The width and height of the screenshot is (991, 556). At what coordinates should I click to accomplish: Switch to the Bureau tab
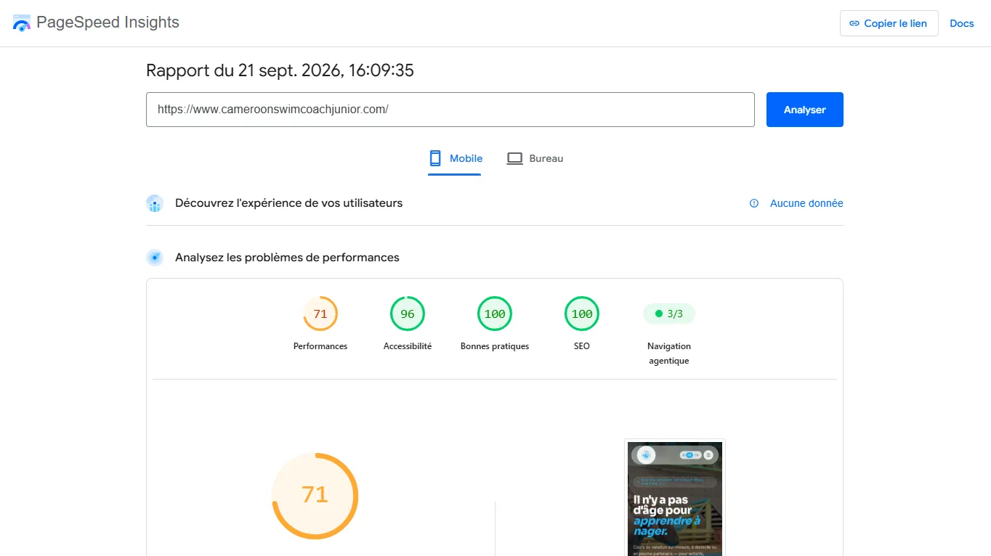[535, 158]
